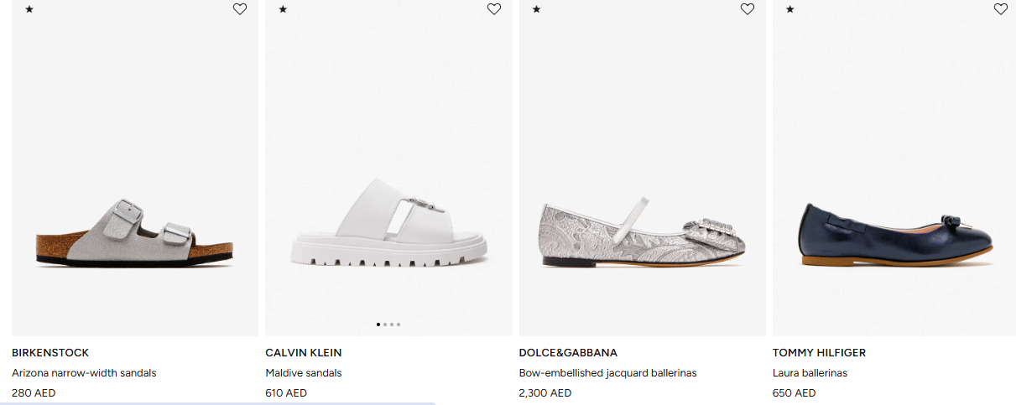
Task: Go to CALVIN KLEIN brand page
Action: click(304, 353)
